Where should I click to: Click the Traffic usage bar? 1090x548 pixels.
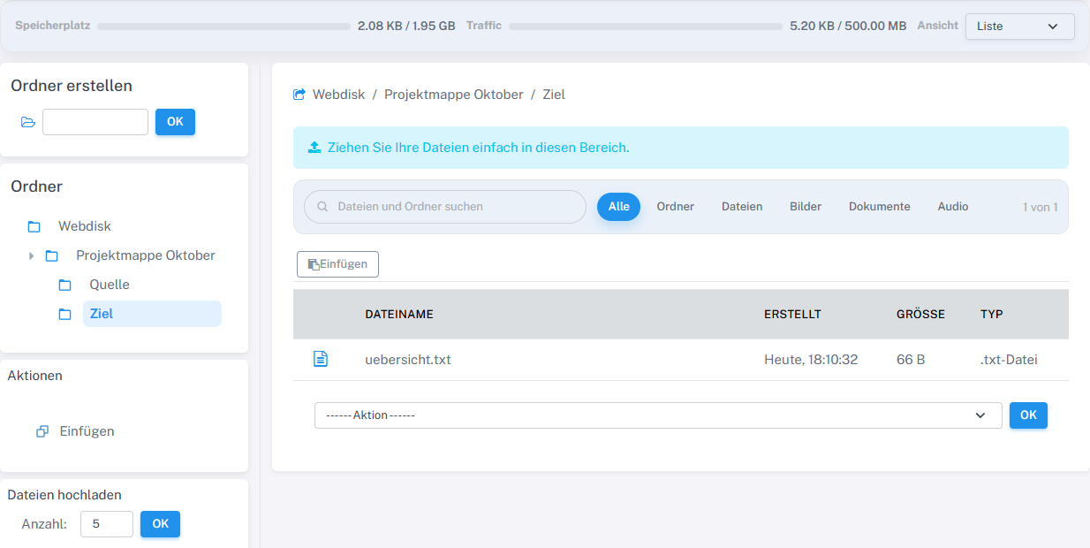pyautogui.click(x=646, y=27)
